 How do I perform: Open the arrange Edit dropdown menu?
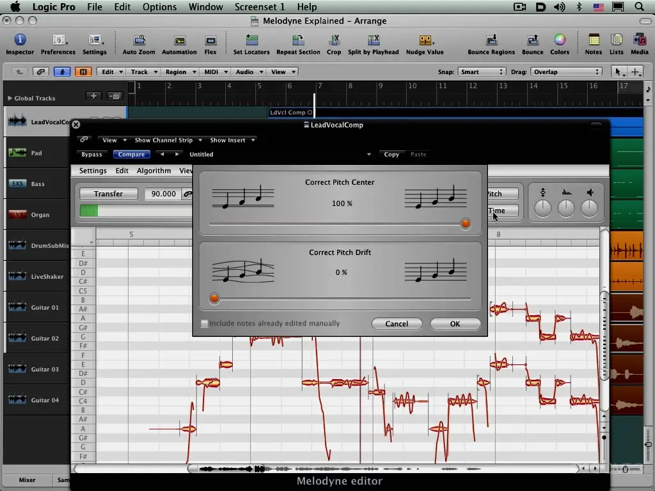pyautogui.click(x=111, y=72)
